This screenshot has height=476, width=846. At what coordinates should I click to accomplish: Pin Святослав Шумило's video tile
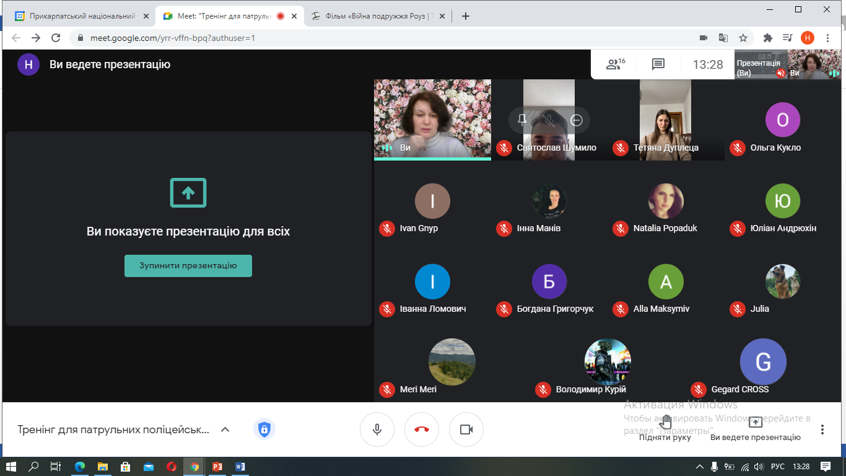(522, 120)
